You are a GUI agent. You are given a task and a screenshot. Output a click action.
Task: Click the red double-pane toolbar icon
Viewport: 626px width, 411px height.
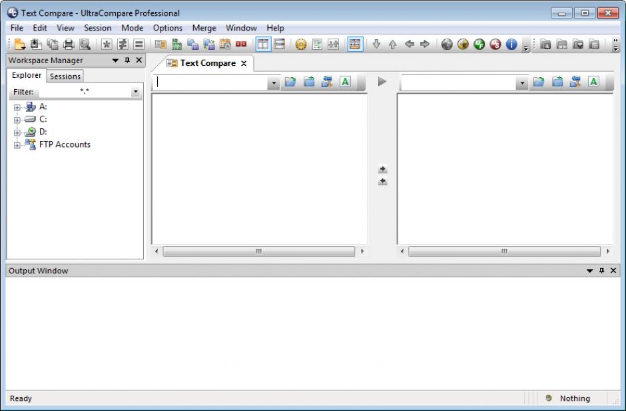pyautogui.click(x=240, y=45)
